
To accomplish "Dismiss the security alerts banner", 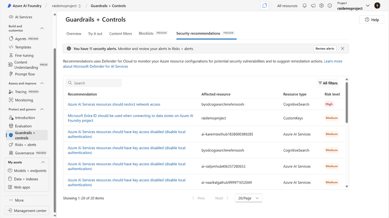I will (342, 48).
